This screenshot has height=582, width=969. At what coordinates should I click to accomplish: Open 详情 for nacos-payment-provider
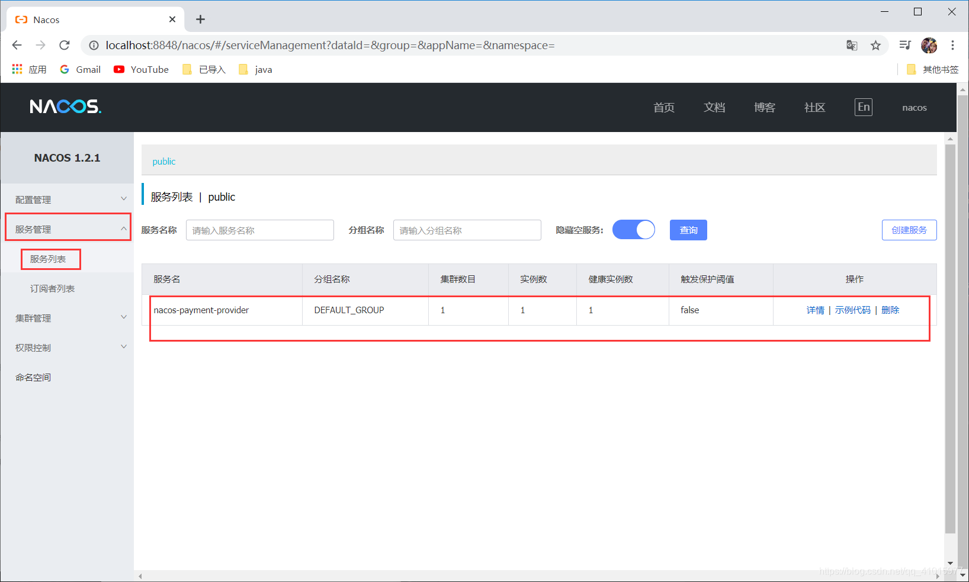tap(816, 310)
